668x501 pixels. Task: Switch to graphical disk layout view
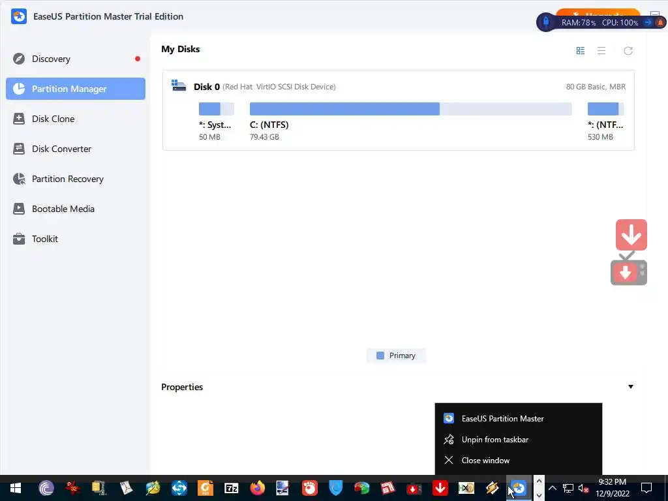580,51
